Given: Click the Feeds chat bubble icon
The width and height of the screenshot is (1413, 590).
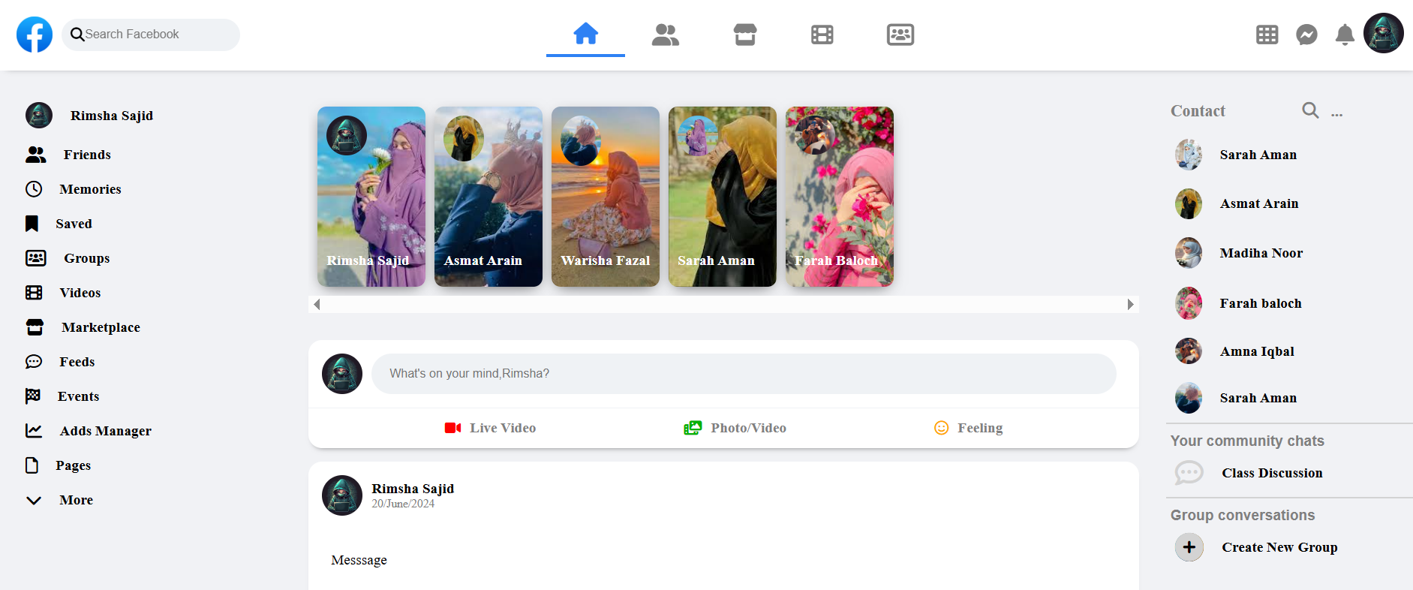Looking at the screenshot, I should (34, 362).
